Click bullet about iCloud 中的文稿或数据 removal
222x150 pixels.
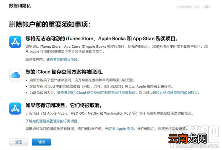[101, 86]
